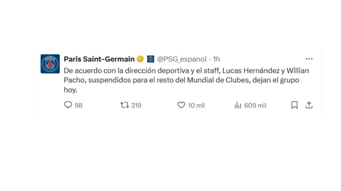
Task: Open the PSG crest profile avatar
Action: click(50, 64)
